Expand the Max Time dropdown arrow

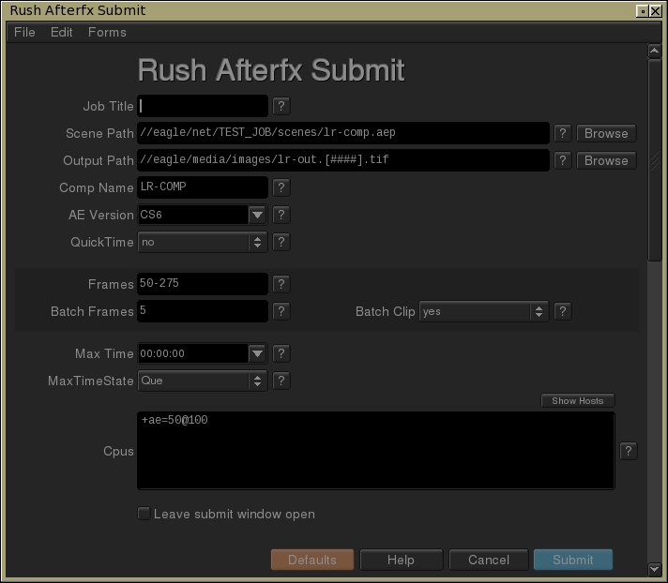click(x=258, y=353)
